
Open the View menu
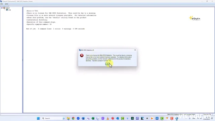pos(7,4)
